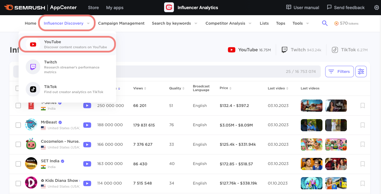Open the User manual link
This screenshot has height=194, width=381.
302,7
